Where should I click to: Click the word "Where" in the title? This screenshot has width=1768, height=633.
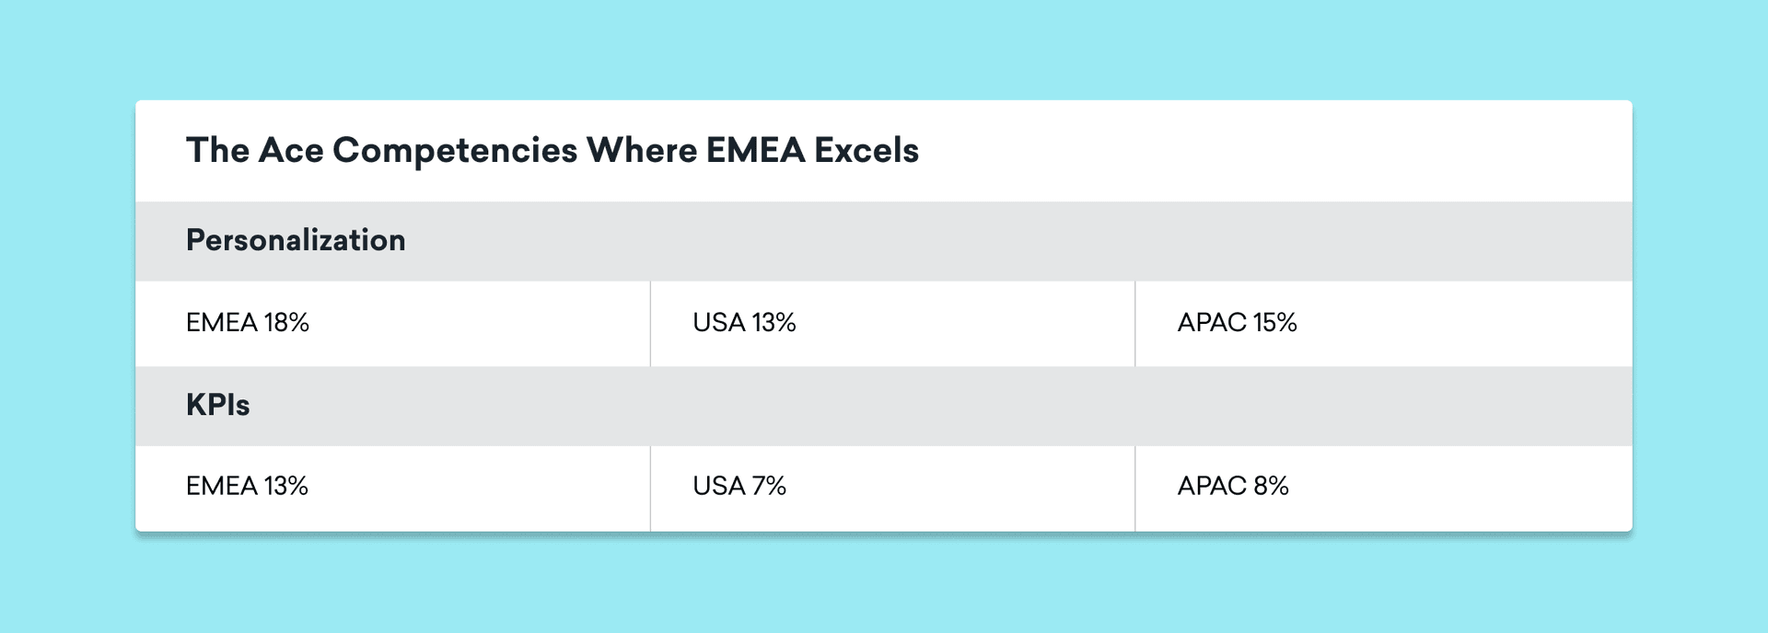[641, 150]
